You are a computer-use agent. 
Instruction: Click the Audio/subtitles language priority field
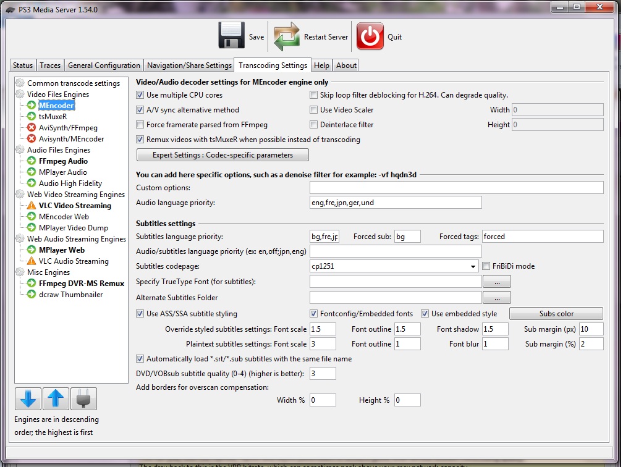(396, 251)
